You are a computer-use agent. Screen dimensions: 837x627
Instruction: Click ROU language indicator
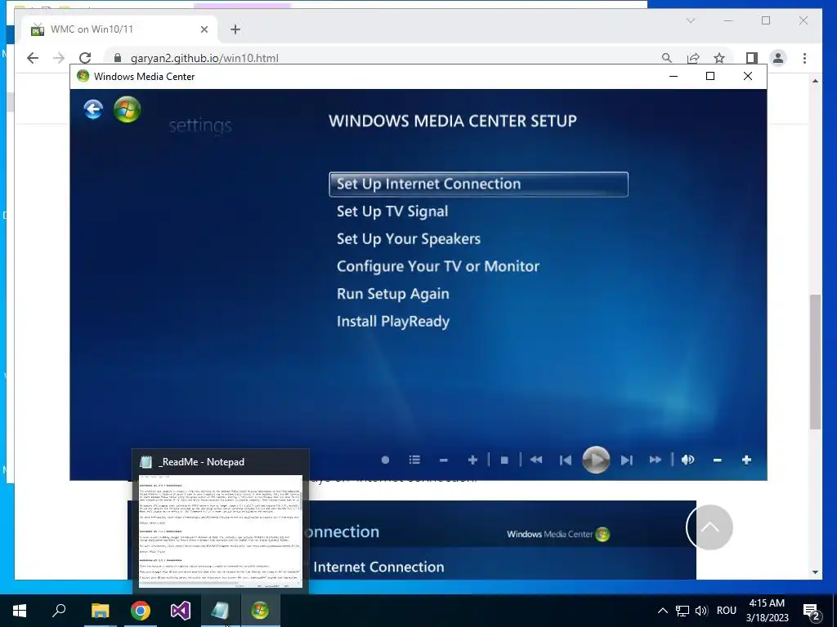tap(727, 611)
